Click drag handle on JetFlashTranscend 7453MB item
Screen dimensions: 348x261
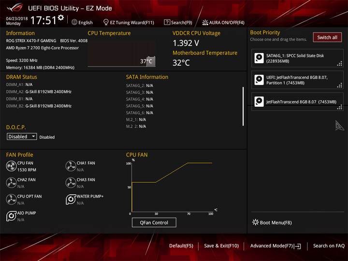340,107
